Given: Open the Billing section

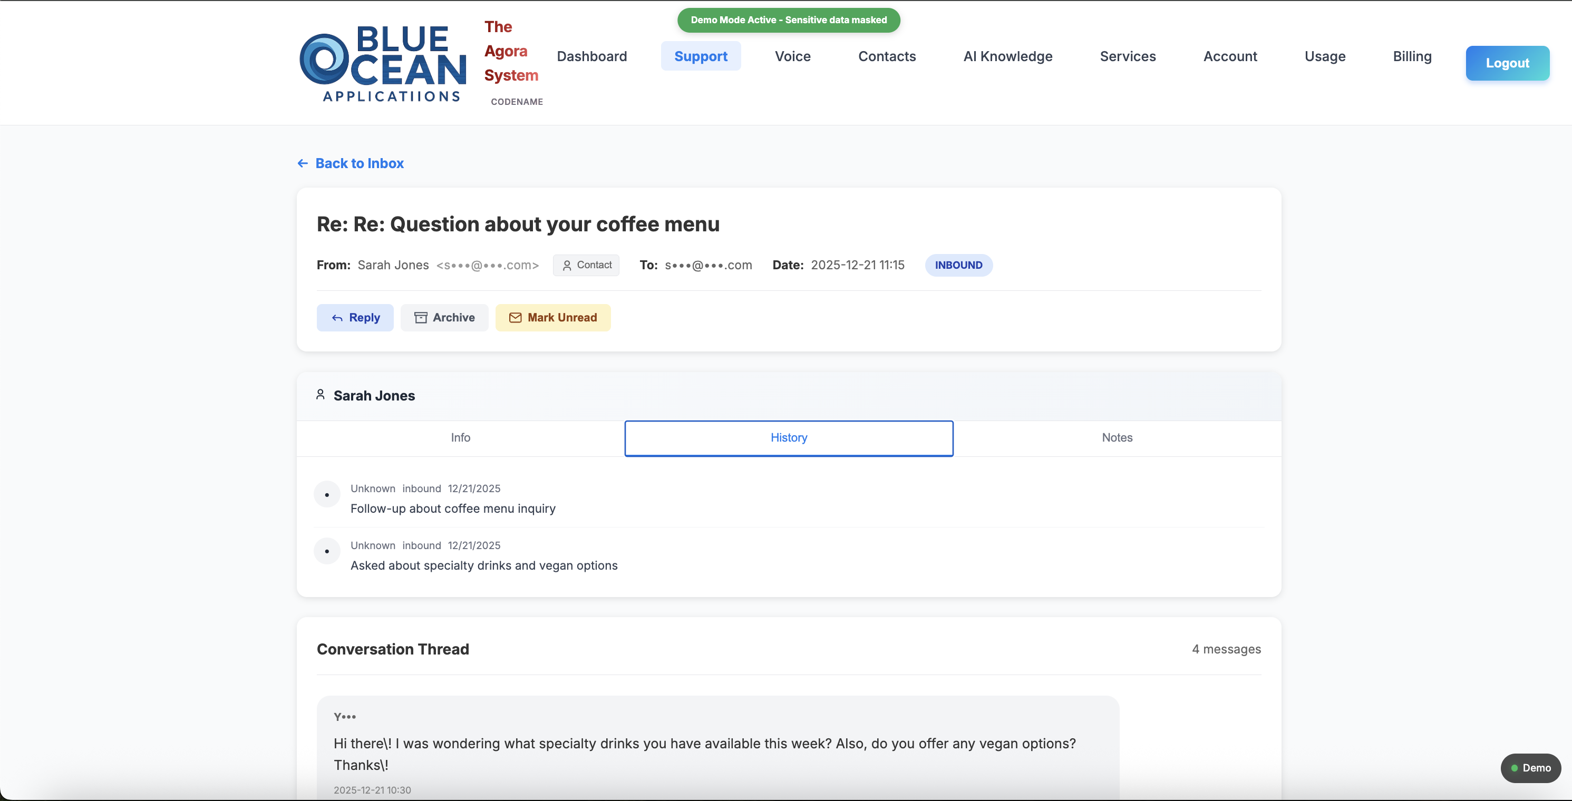Looking at the screenshot, I should (x=1412, y=56).
